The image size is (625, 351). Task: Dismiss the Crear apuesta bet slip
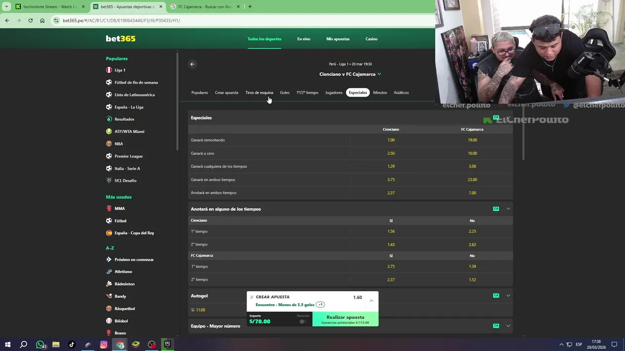pyautogui.click(x=251, y=297)
